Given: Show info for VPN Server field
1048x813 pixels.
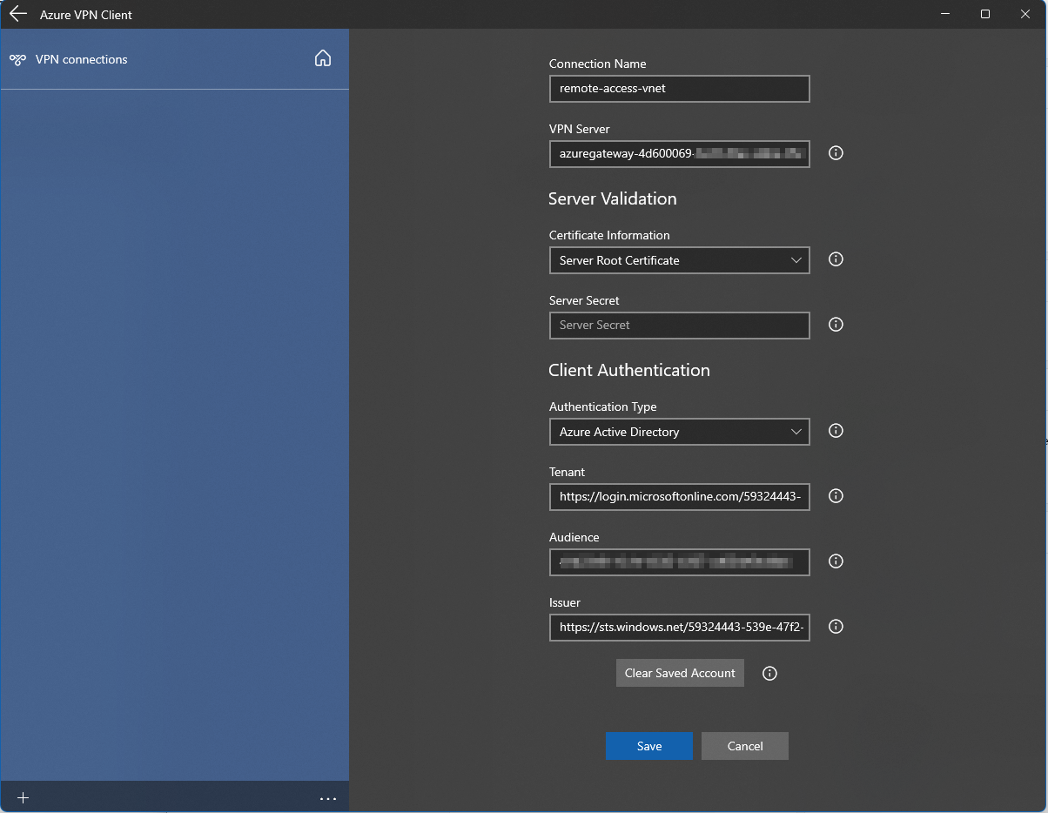Looking at the screenshot, I should pyautogui.click(x=836, y=153).
